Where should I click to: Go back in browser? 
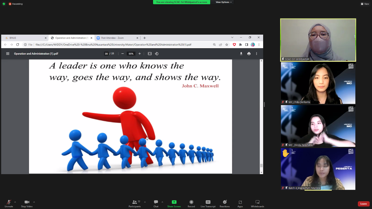(5, 45)
